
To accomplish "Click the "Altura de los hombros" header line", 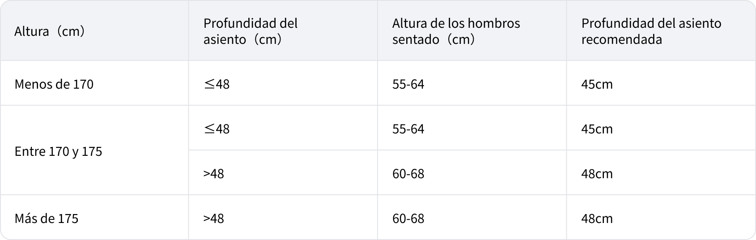I will [456, 23].
